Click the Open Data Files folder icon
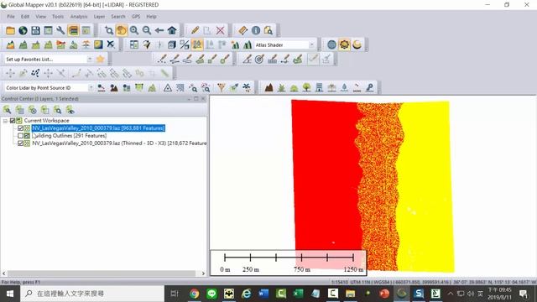 (10, 30)
